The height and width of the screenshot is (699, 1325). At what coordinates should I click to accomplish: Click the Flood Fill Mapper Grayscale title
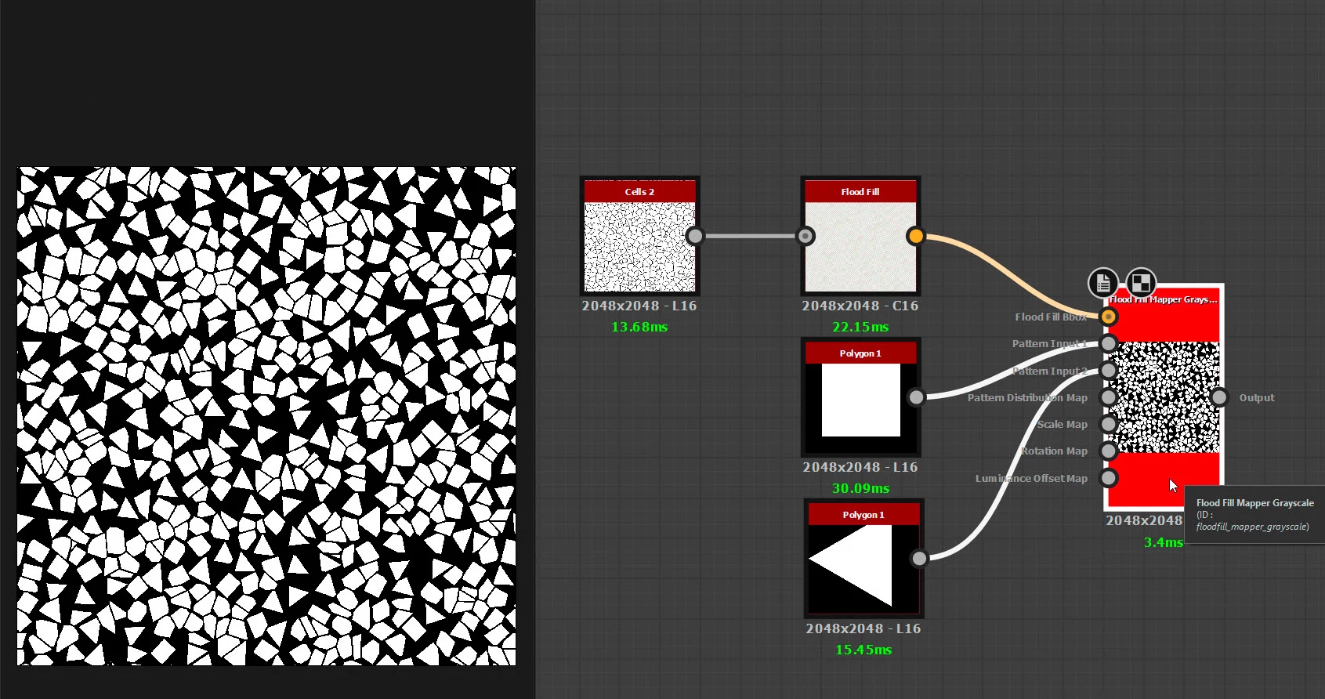click(1164, 299)
